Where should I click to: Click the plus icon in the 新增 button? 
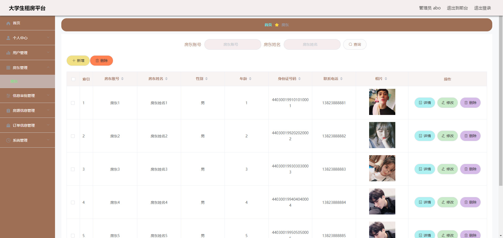point(74,61)
